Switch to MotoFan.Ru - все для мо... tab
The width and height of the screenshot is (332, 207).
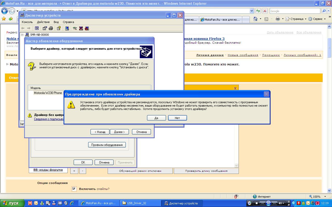220,20
